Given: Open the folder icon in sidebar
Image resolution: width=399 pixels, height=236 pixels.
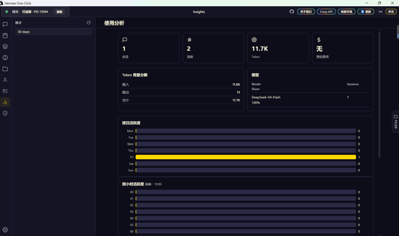Looking at the screenshot, I should point(5,69).
